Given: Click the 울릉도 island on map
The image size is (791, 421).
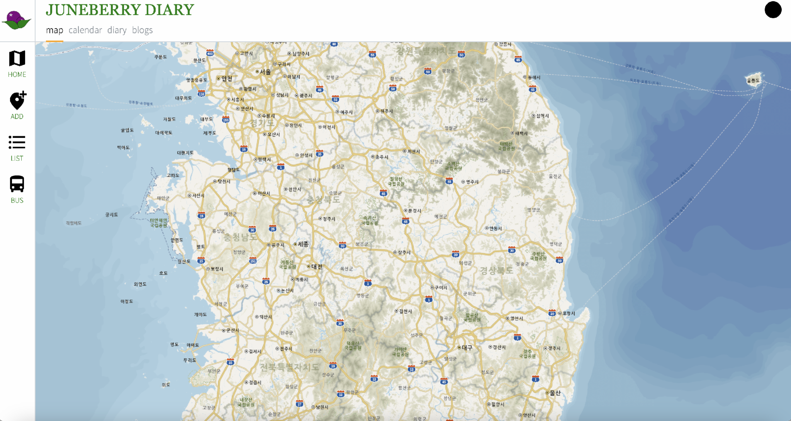Looking at the screenshot, I should point(753,80).
